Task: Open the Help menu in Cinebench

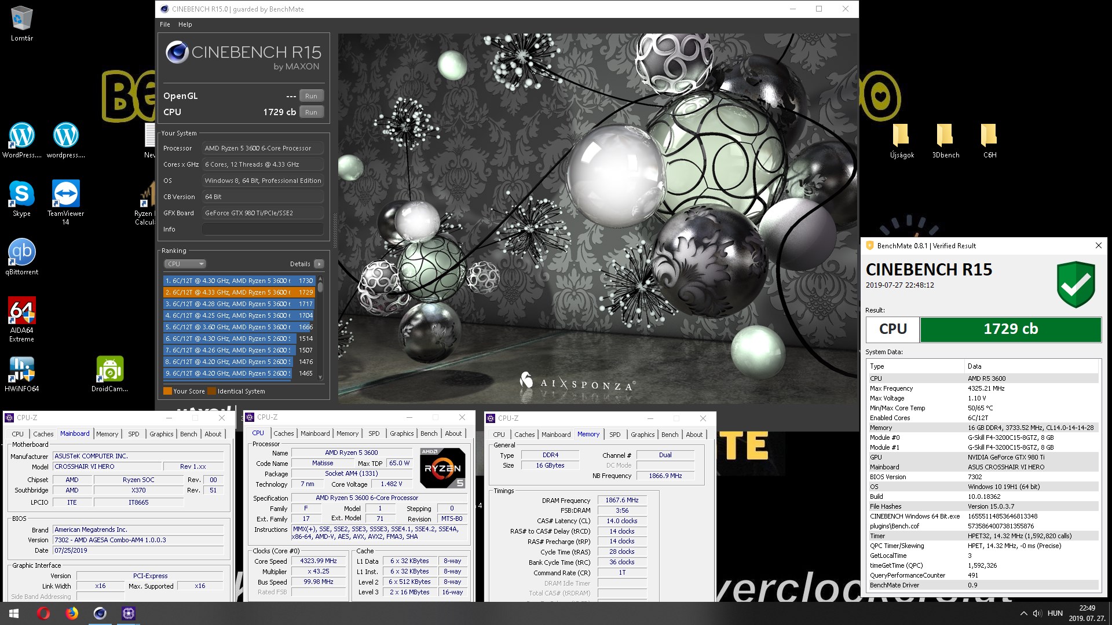Action: click(x=185, y=24)
